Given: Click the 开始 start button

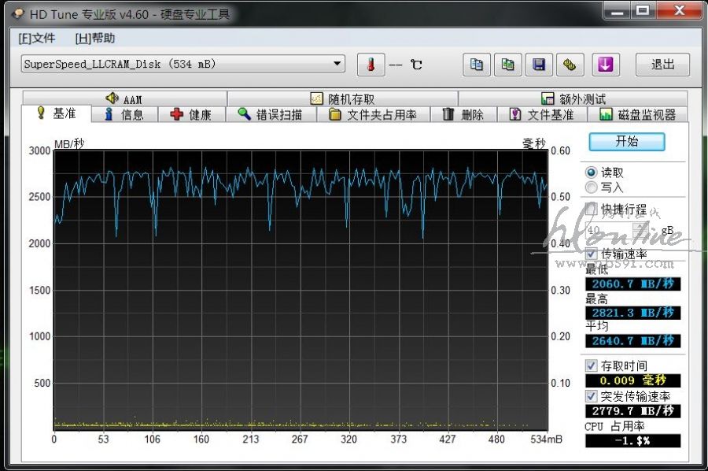Looking at the screenshot, I should tap(627, 142).
